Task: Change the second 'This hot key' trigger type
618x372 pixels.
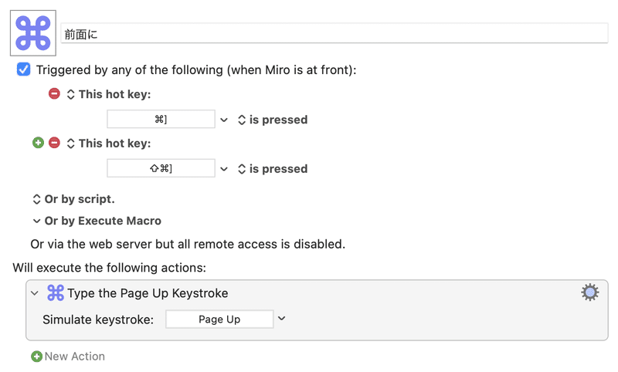Action: click(x=109, y=144)
